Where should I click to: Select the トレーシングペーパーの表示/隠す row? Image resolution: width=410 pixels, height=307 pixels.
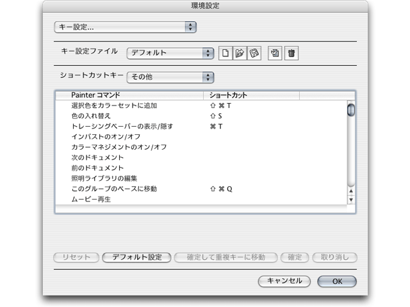[122, 127]
